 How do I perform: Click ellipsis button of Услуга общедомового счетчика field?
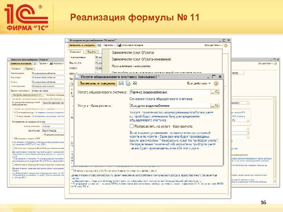[x=213, y=92]
